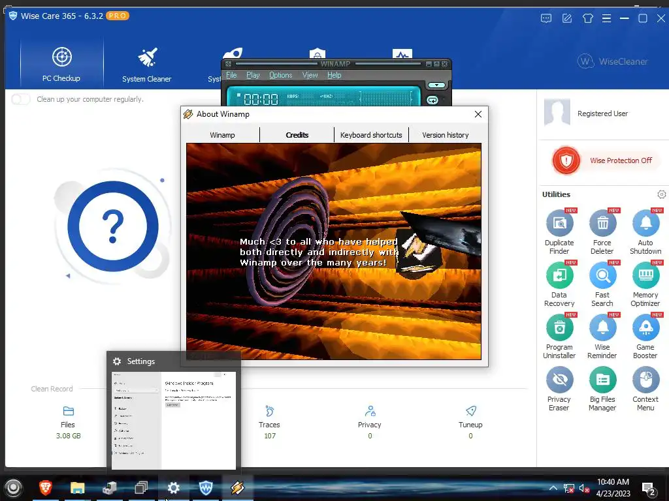Click Files clean record icon
This screenshot has height=501, width=669.
[x=68, y=411]
